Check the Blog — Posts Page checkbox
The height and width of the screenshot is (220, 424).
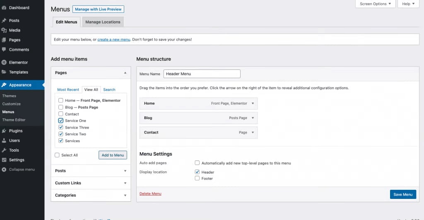(x=61, y=107)
